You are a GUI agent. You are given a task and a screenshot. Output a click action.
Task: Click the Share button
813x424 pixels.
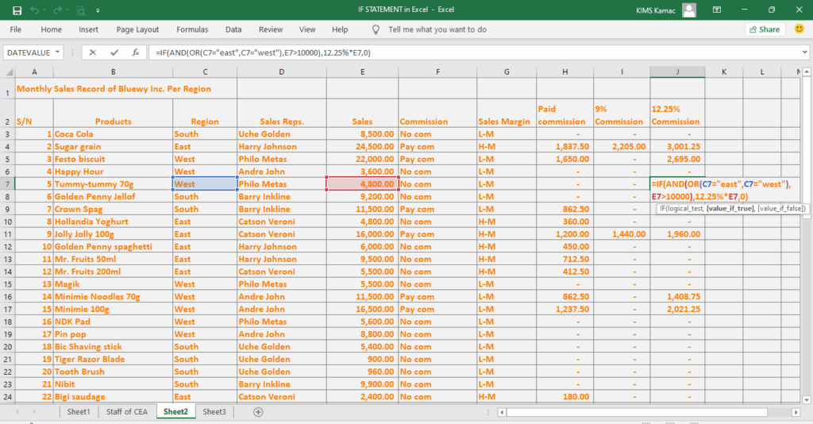(x=764, y=29)
